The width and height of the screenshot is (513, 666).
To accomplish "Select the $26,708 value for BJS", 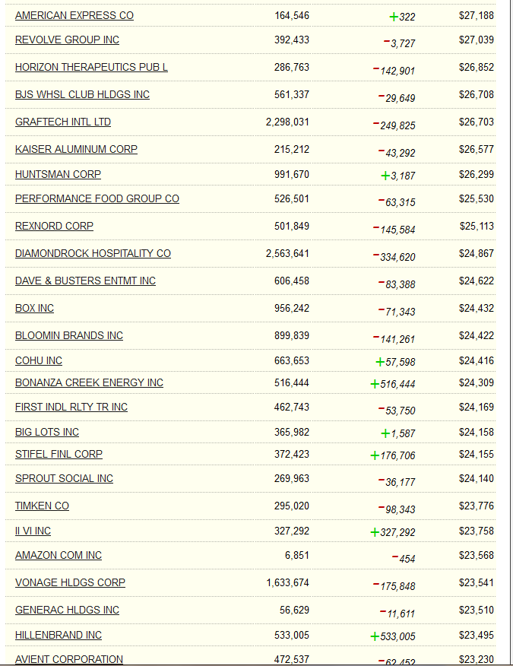I will tap(477, 95).
